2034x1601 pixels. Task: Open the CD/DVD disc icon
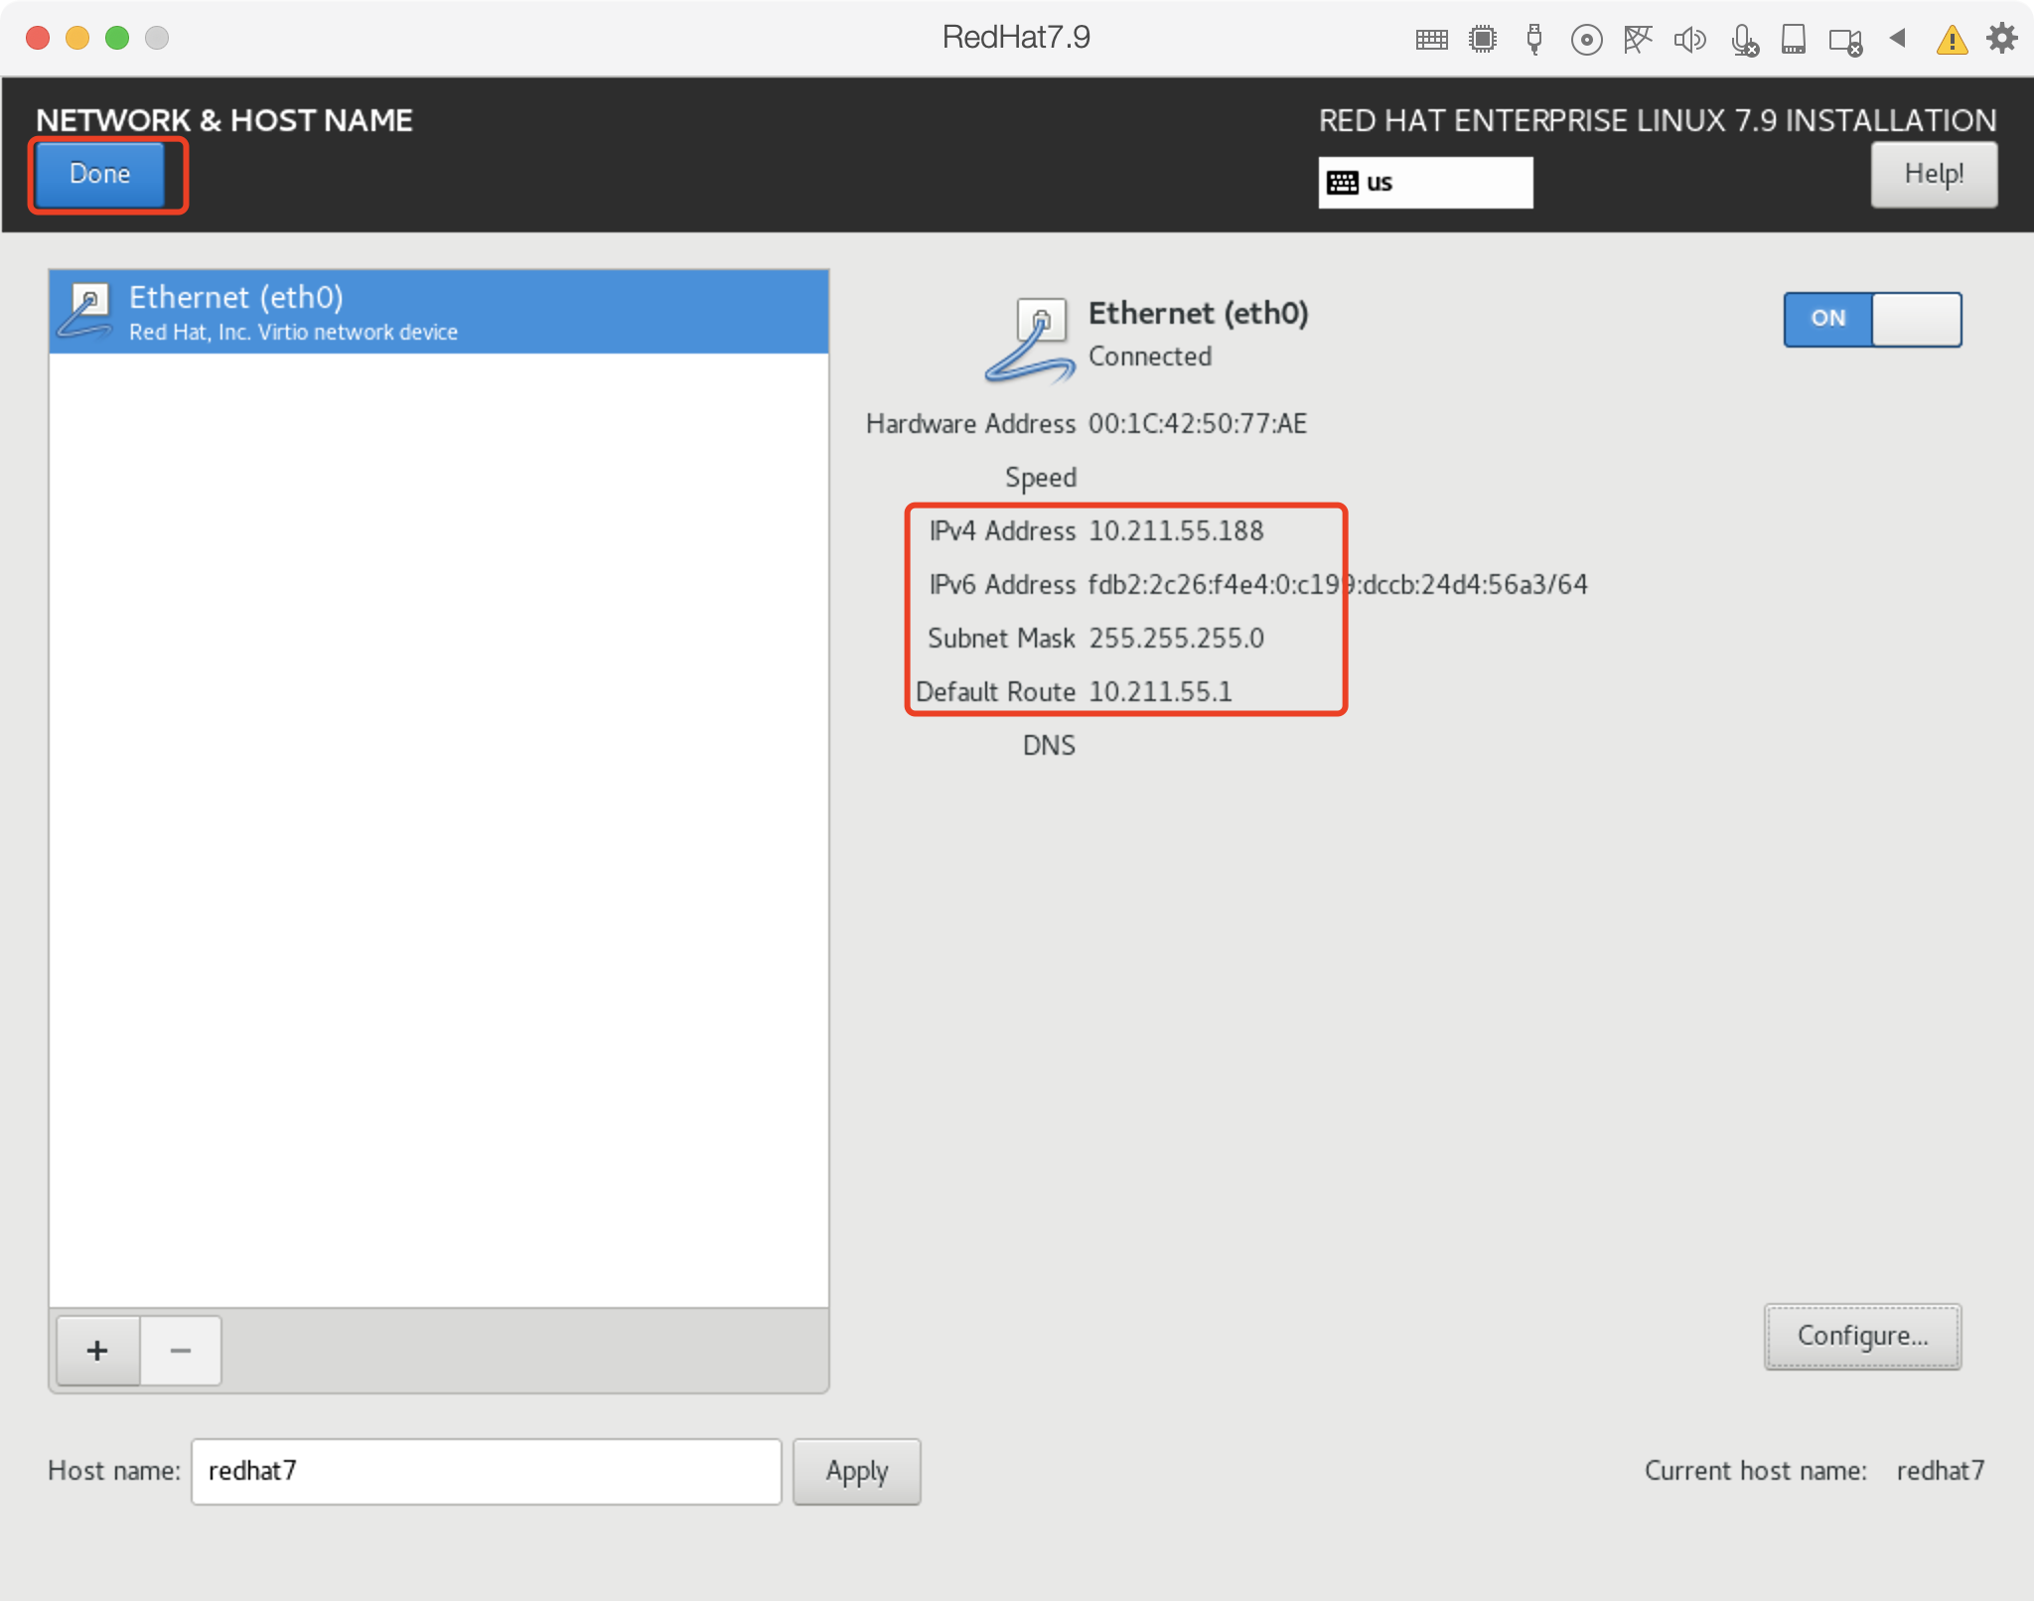pos(1586,40)
